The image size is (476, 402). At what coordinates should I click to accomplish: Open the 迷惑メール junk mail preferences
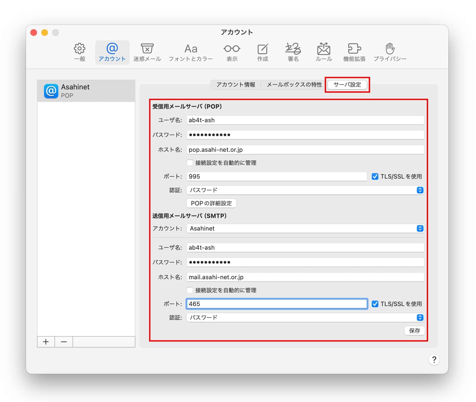pyautogui.click(x=147, y=52)
